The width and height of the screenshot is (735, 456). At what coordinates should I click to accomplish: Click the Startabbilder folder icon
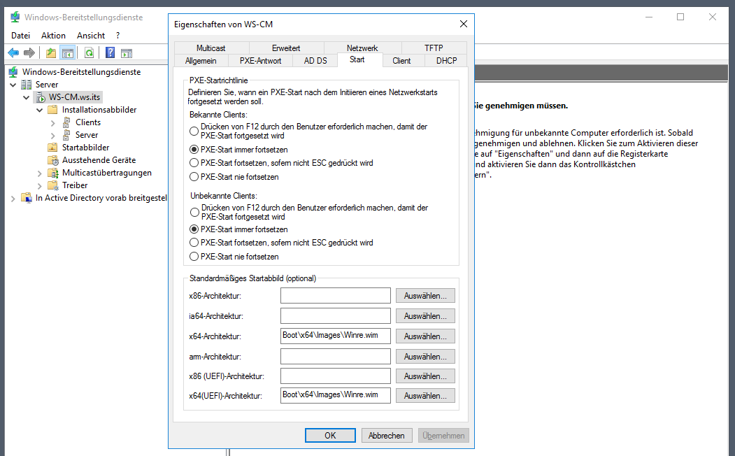click(x=52, y=147)
